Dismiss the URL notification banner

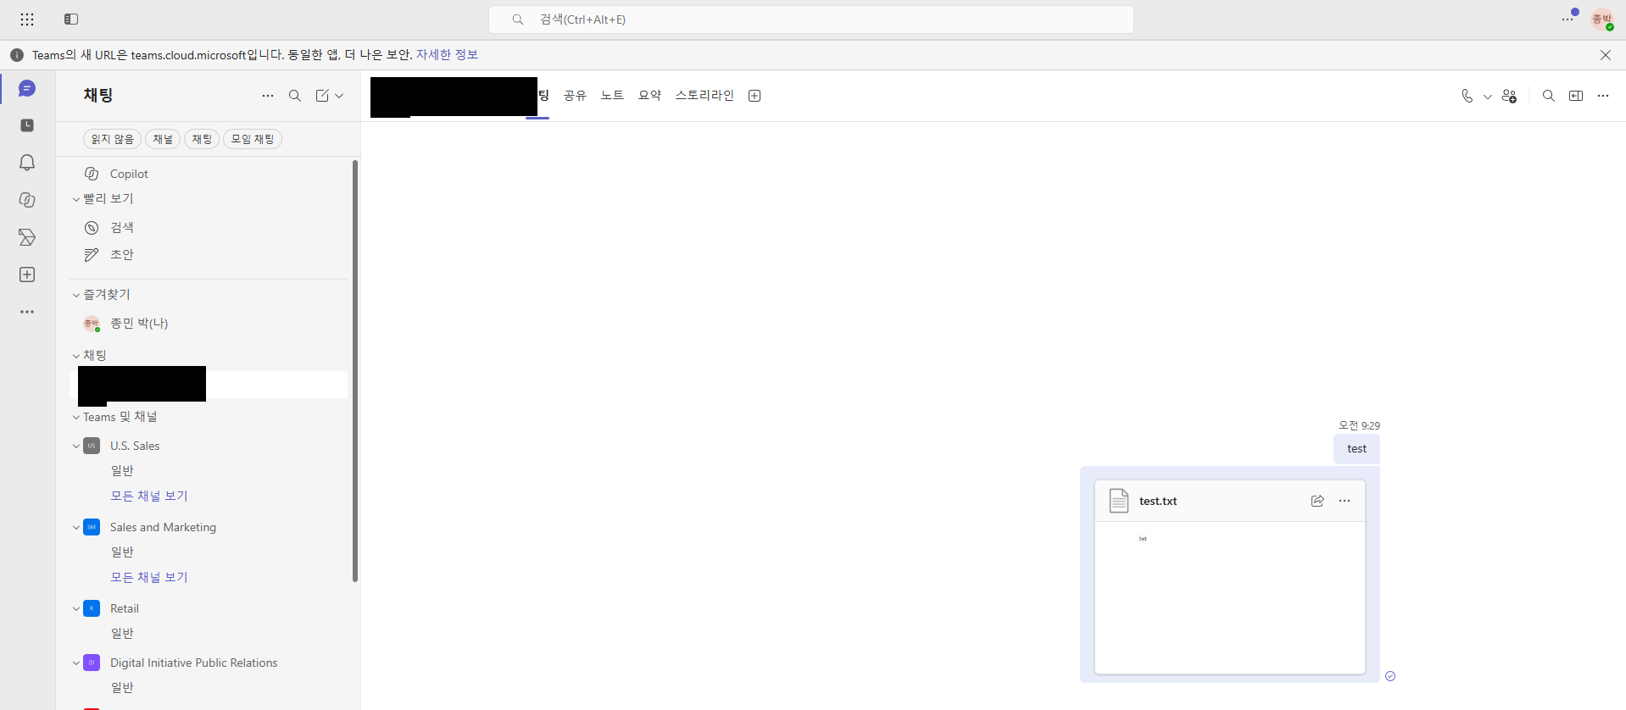click(1606, 55)
